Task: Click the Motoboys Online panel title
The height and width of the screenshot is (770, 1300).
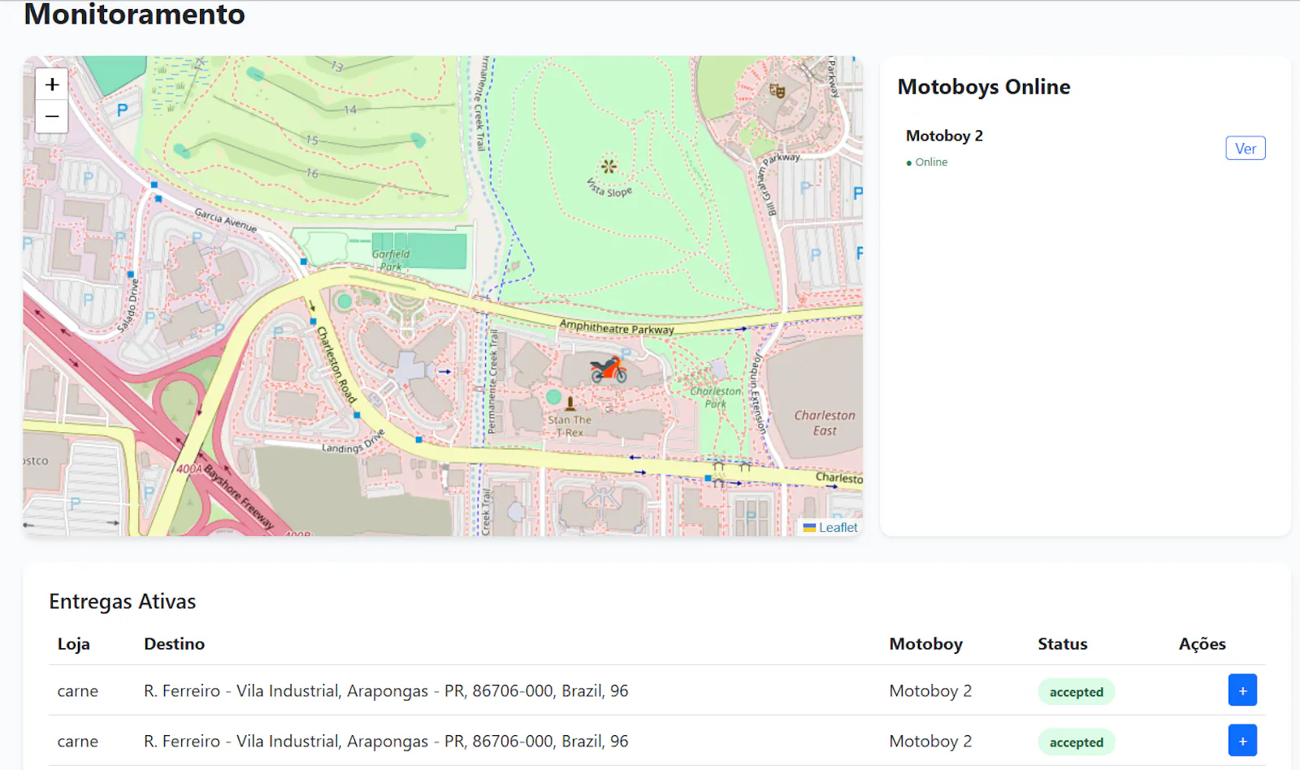Action: (983, 87)
